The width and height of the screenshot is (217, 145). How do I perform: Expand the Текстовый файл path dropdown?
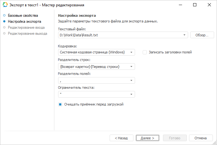click(x=185, y=35)
